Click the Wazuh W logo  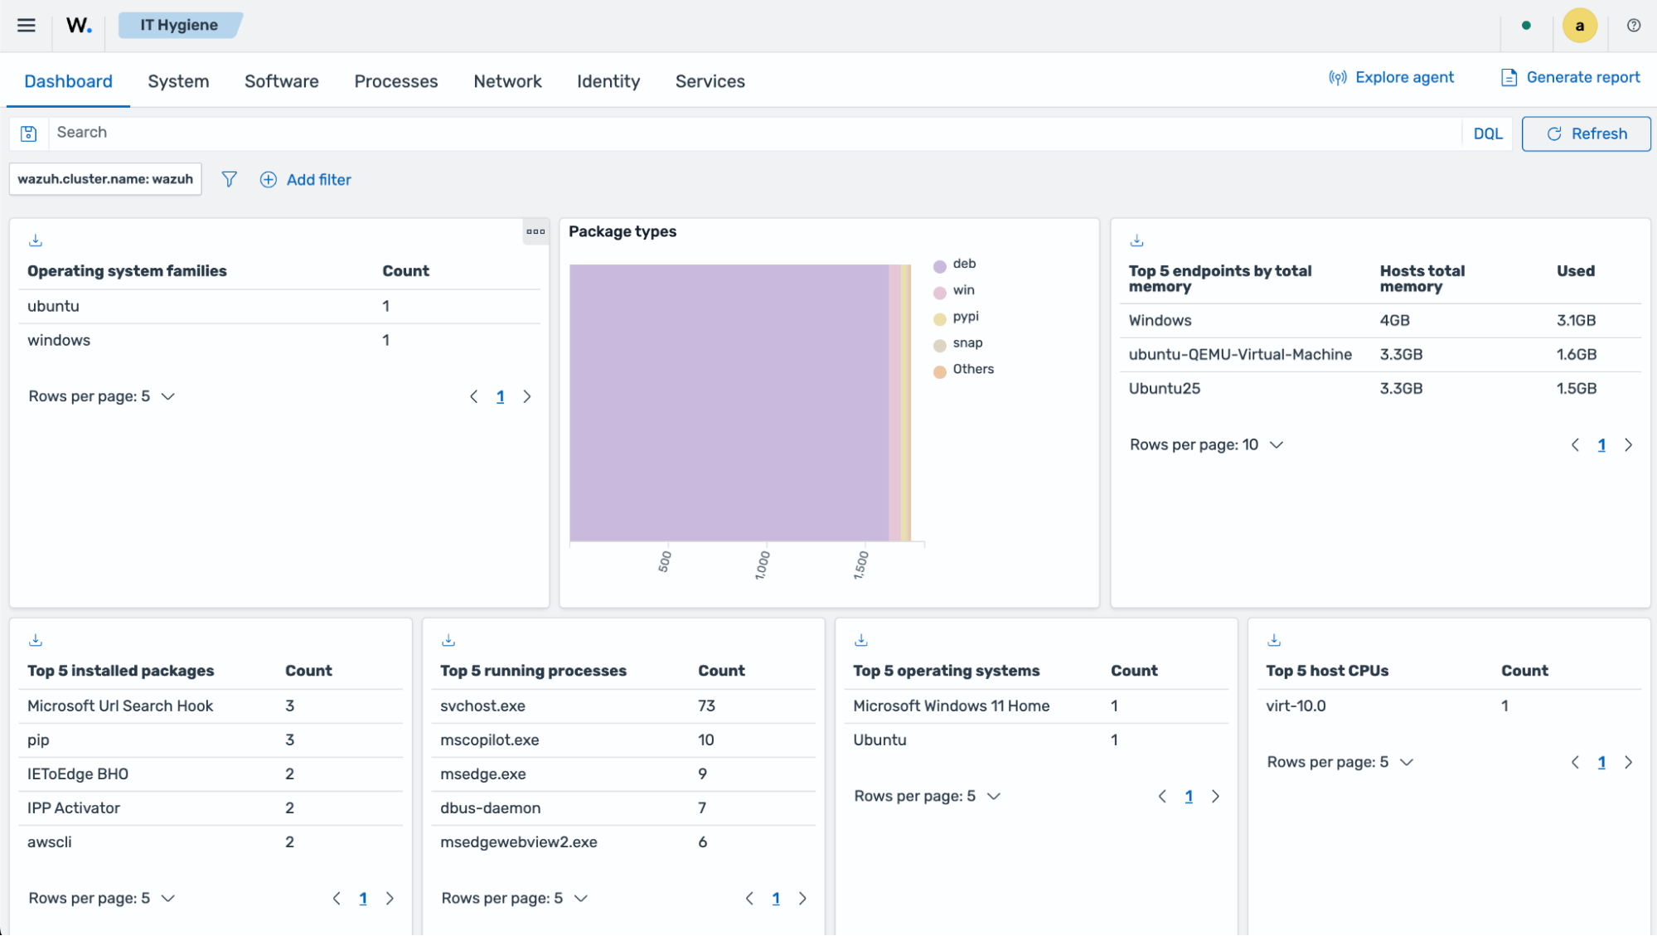click(79, 25)
